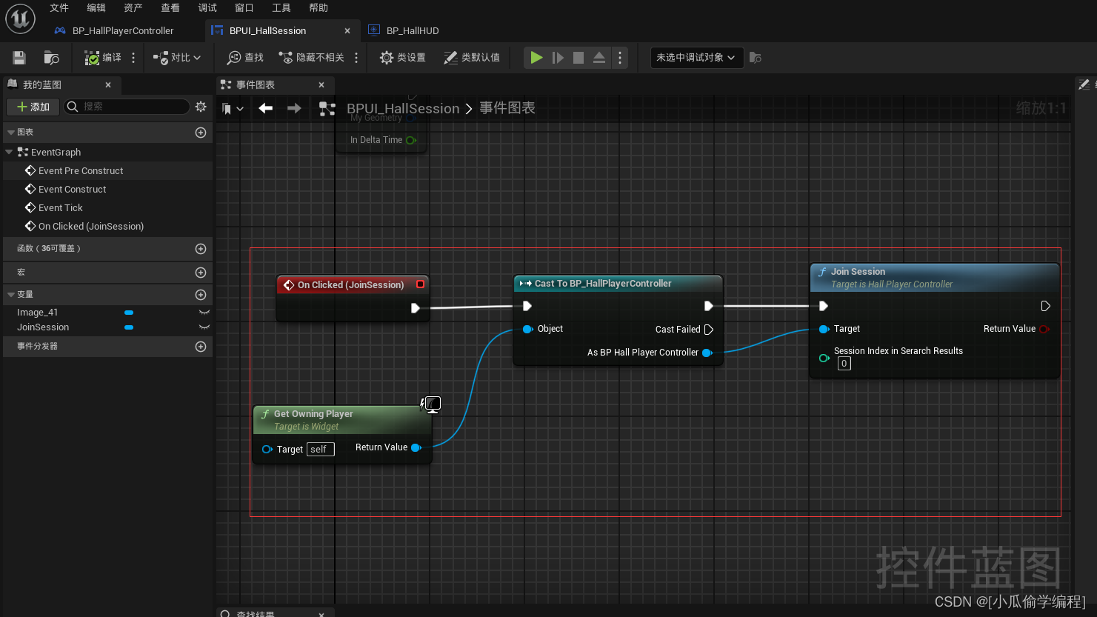Browse to asset in content browser

51,57
